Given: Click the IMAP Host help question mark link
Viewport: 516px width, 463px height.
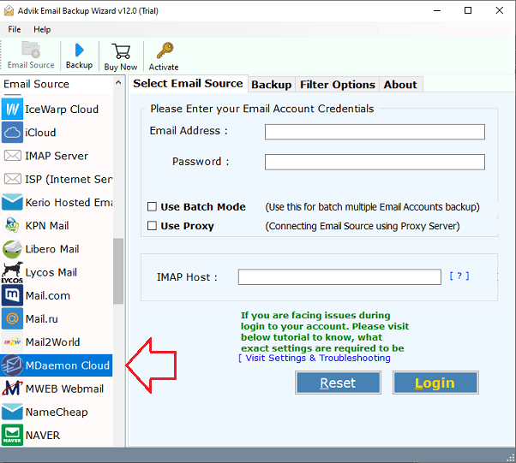Looking at the screenshot, I should tap(459, 276).
